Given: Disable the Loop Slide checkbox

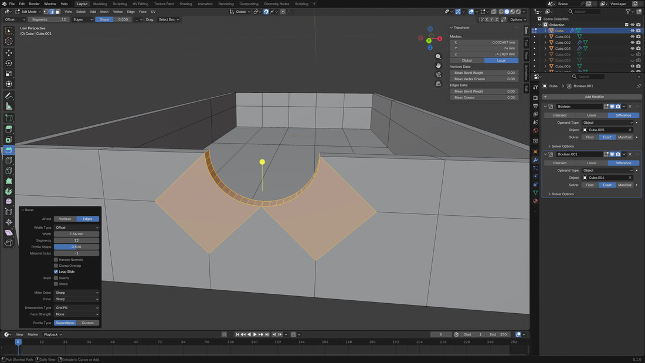Looking at the screenshot, I should pyautogui.click(x=56, y=272).
